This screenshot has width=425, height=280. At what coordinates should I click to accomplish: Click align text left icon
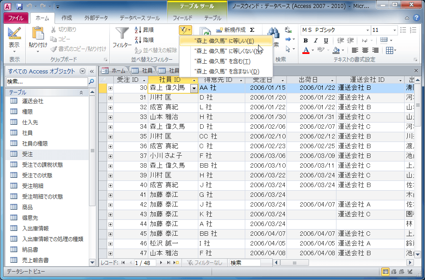tap(355, 50)
